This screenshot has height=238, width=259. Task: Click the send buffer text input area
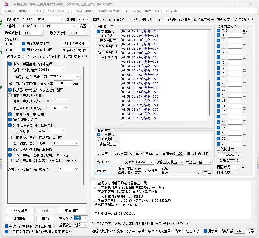(x=166, y=141)
